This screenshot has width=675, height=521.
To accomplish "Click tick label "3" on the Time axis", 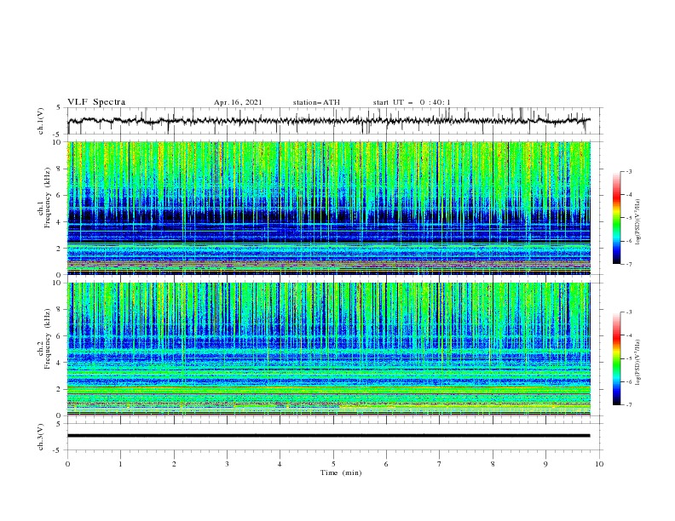I will point(227,464).
